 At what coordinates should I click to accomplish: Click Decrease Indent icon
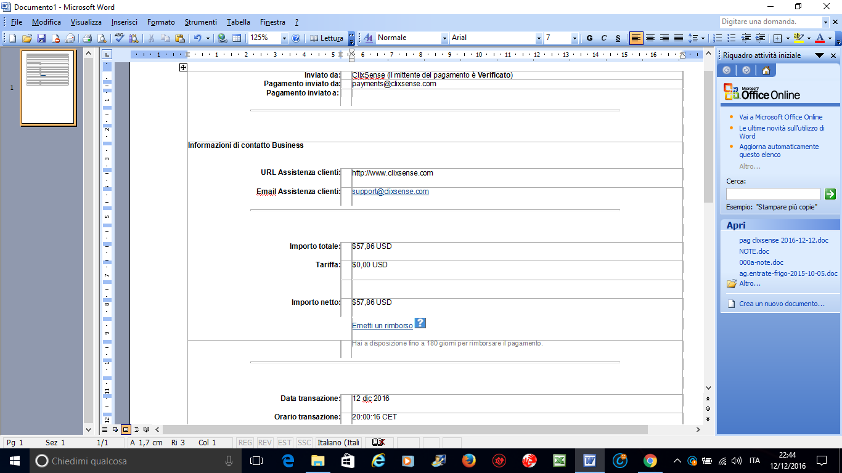point(746,38)
